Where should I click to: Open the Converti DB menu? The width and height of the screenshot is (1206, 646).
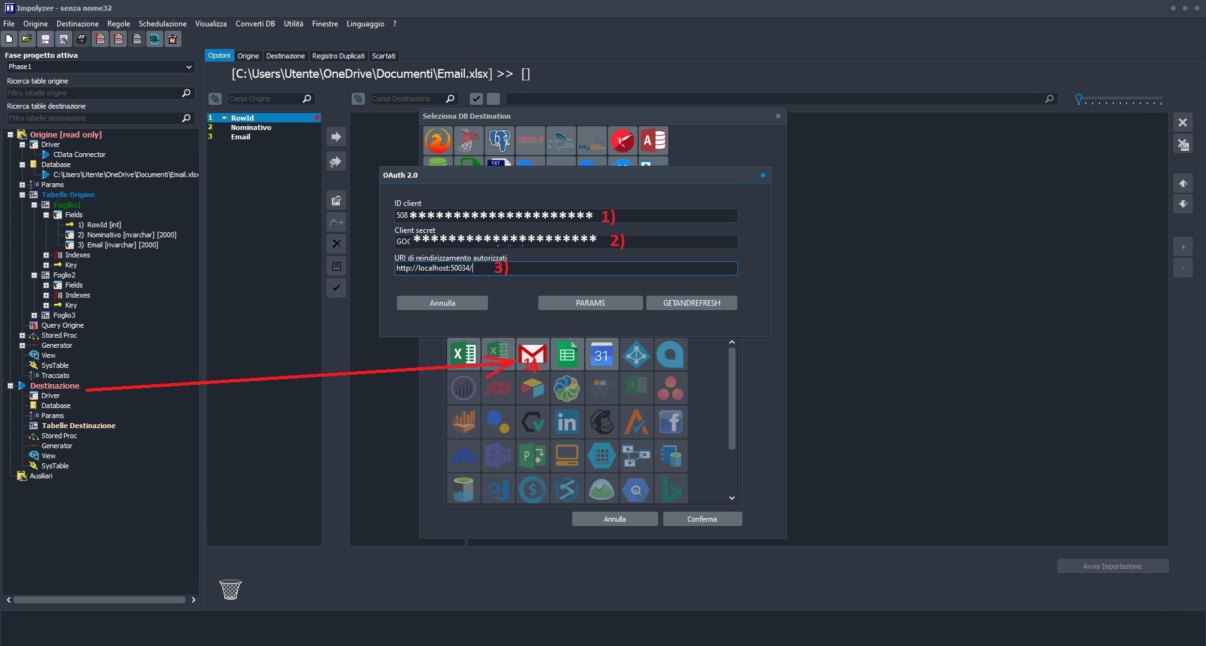[255, 24]
